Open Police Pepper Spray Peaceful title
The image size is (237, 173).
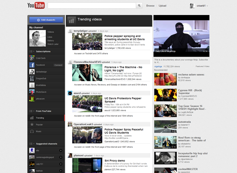coord(124,131)
